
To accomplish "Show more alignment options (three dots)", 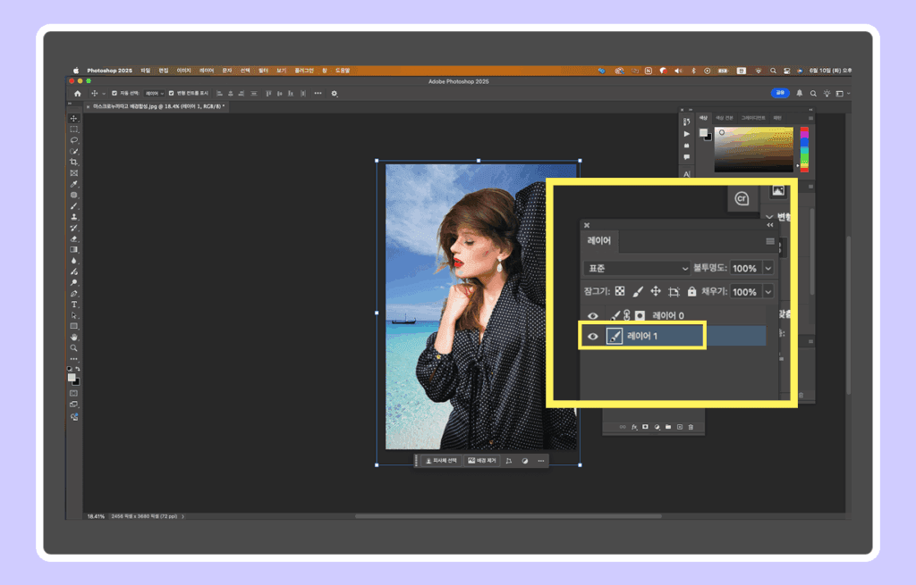I will [318, 93].
